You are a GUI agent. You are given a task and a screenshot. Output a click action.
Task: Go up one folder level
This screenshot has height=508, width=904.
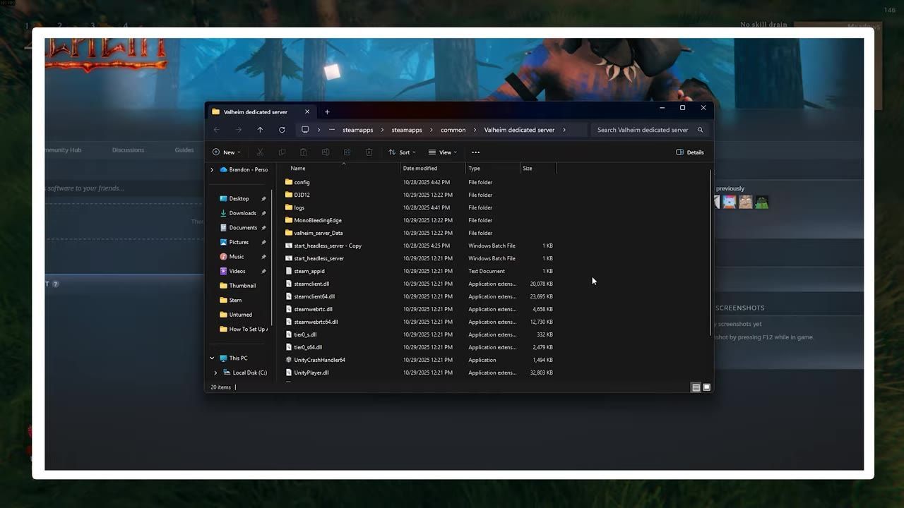click(x=260, y=130)
